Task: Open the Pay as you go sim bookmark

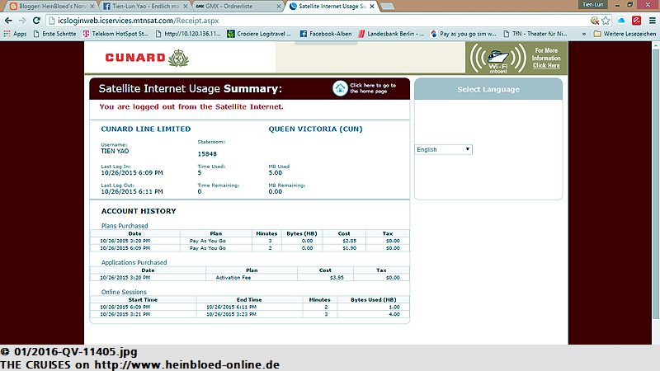Action: pos(464,34)
